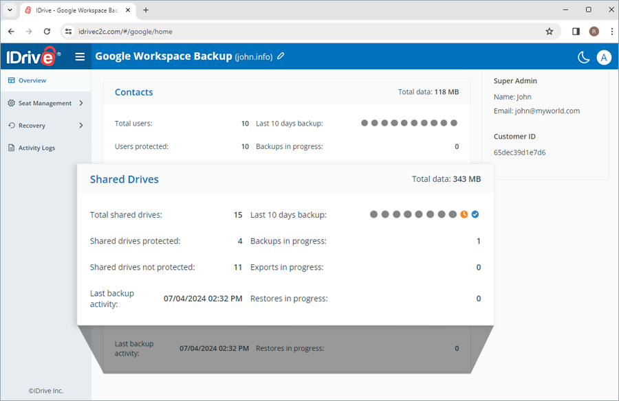Screen dimensions: 619x401
Task: Reload the current page
Action: (47, 32)
